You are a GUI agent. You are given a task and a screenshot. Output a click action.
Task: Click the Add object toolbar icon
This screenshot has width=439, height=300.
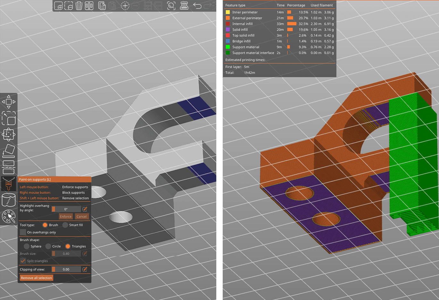point(58,6)
